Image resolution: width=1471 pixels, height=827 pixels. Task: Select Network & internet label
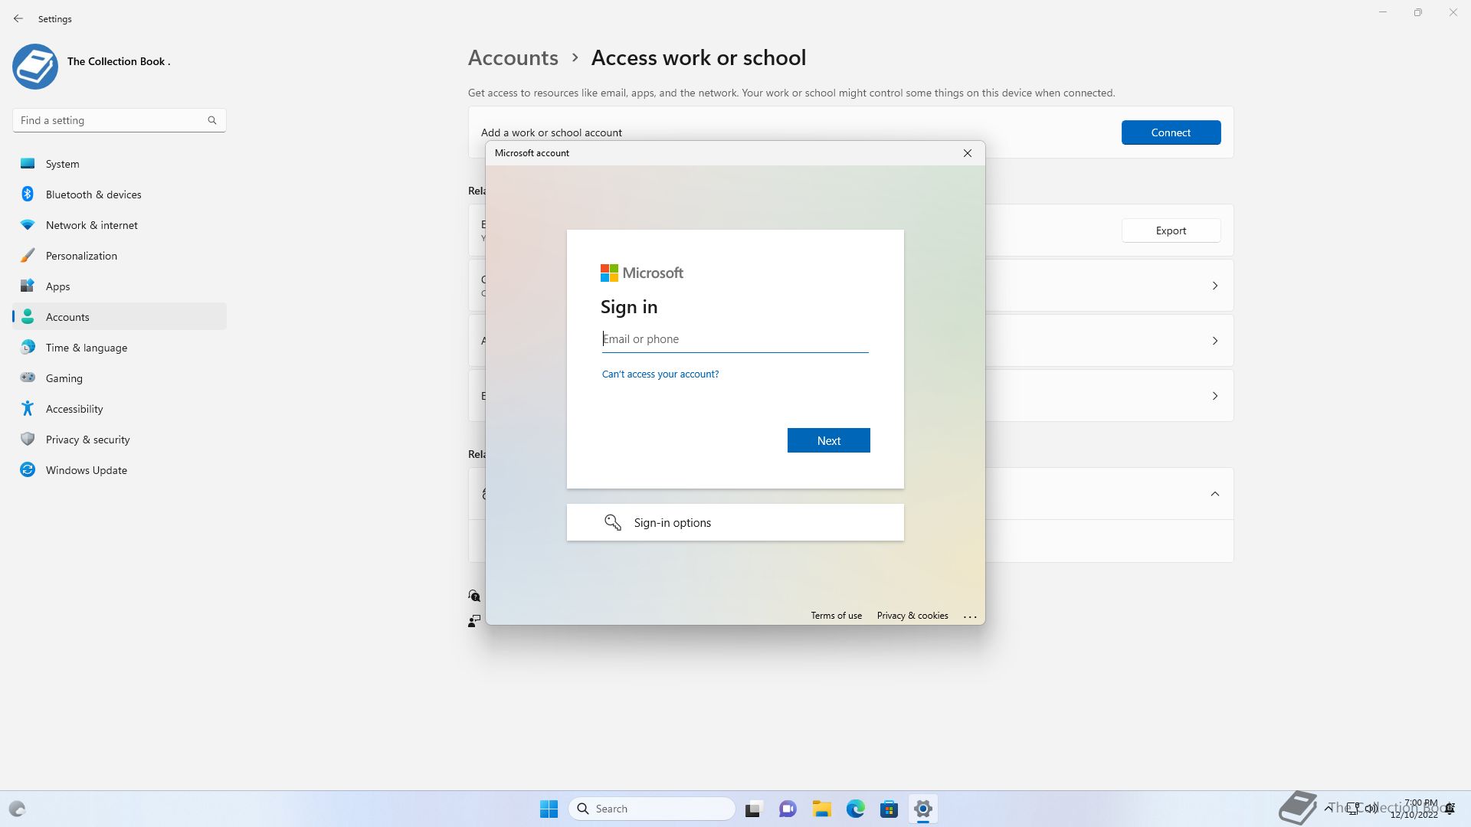tap(92, 225)
